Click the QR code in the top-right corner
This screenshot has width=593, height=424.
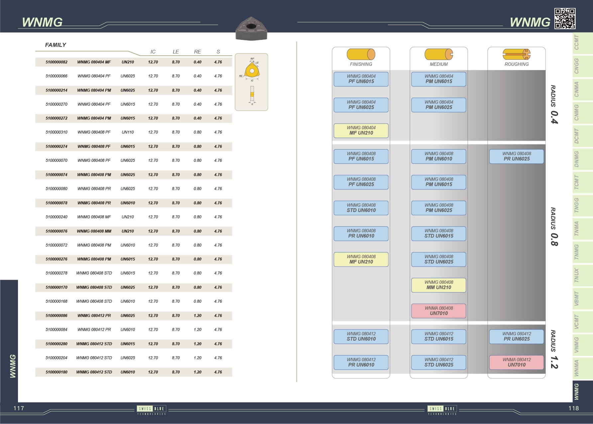pos(565,19)
